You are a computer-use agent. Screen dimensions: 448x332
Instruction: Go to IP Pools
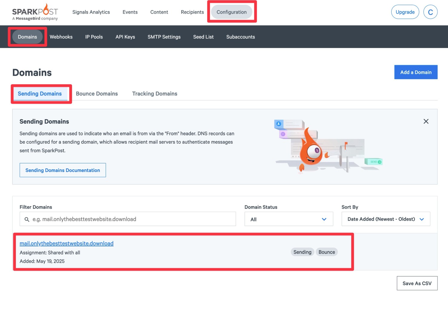click(x=94, y=37)
